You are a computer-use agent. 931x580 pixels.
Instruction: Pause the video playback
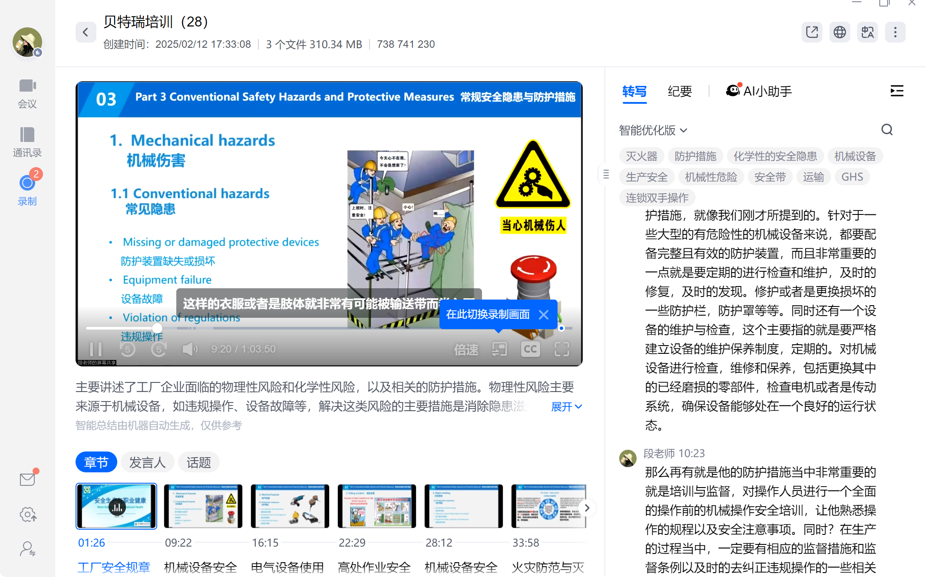[x=95, y=349]
